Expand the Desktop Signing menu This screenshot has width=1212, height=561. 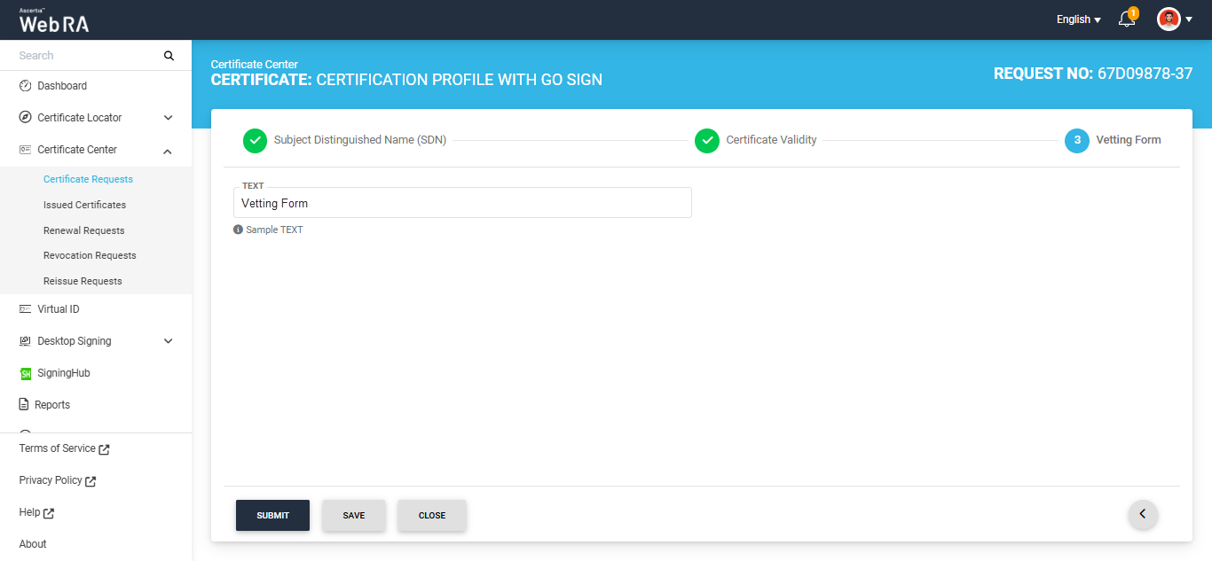click(x=168, y=341)
